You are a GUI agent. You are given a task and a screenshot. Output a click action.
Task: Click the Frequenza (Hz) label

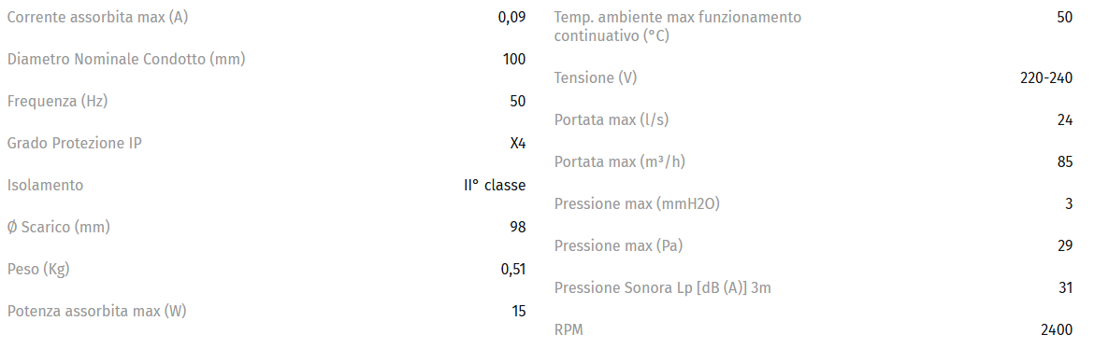pyautogui.click(x=57, y=102)
